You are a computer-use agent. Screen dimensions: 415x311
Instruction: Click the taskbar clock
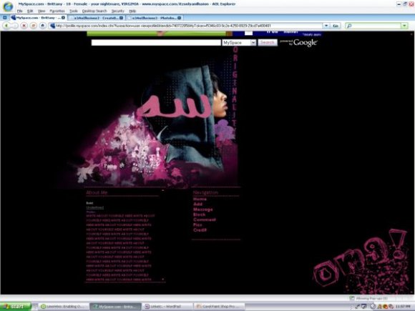[x=403, y=307]
